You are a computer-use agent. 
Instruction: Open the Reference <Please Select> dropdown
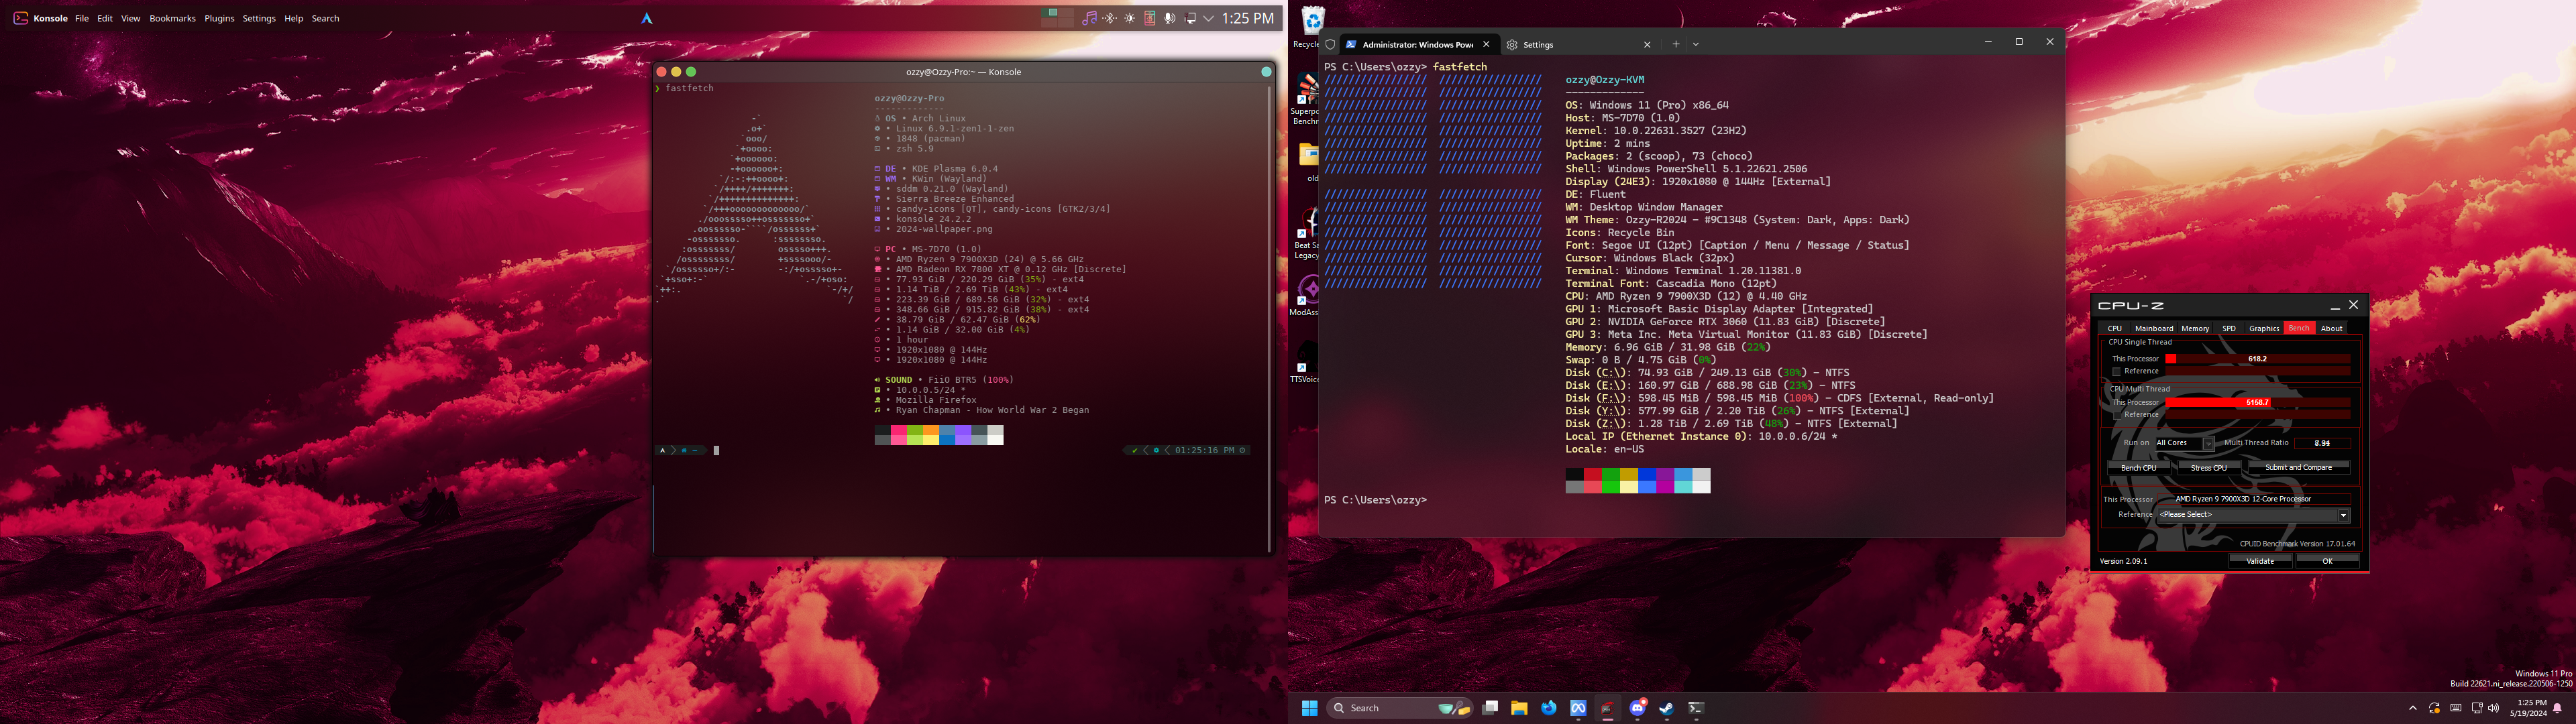[x=2253, y=515]
